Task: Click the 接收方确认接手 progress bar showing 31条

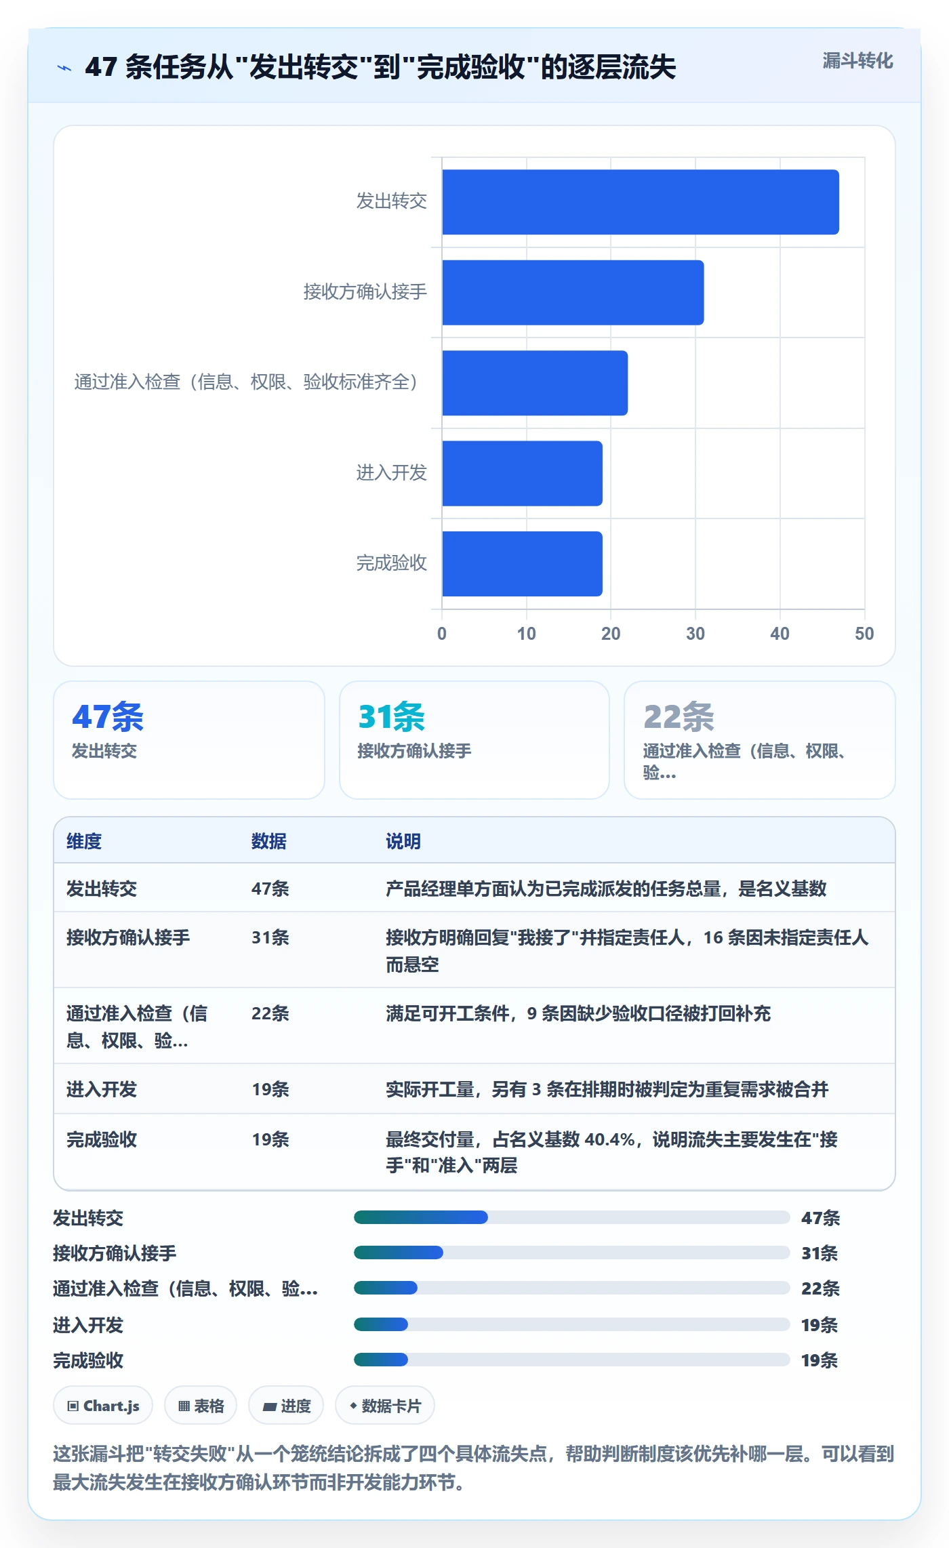Action: coord(572,1252)
